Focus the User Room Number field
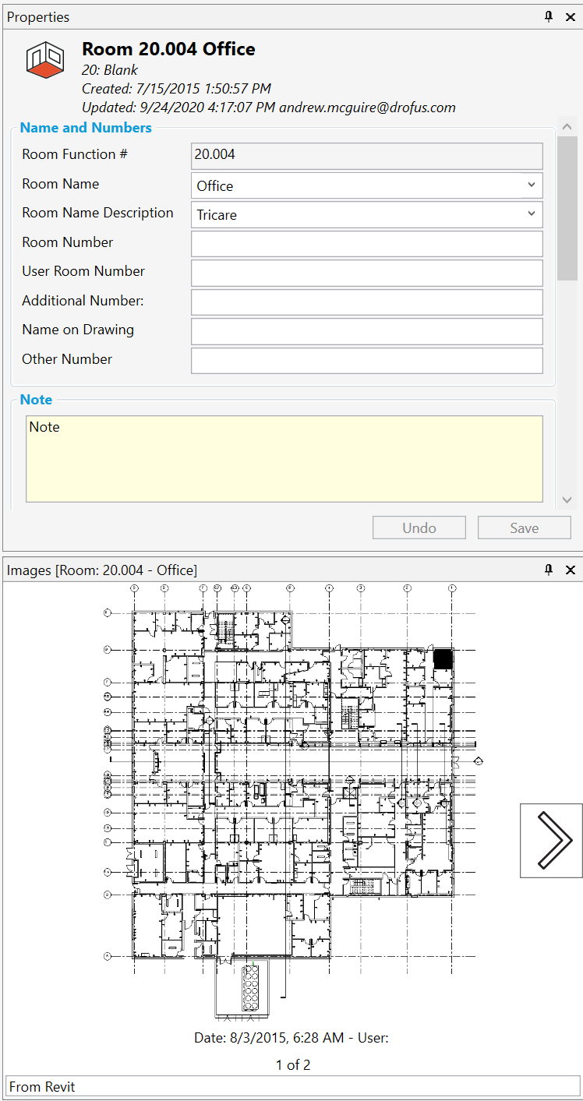583x1101 pixels. [366, 273]
